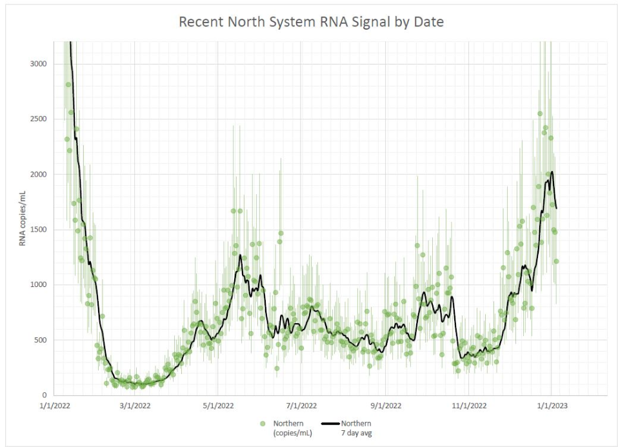Click the green dot legend marker
618x447 pixels.
(x=263, y=424)
